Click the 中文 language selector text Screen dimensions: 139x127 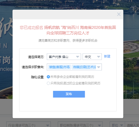(88, 57)
